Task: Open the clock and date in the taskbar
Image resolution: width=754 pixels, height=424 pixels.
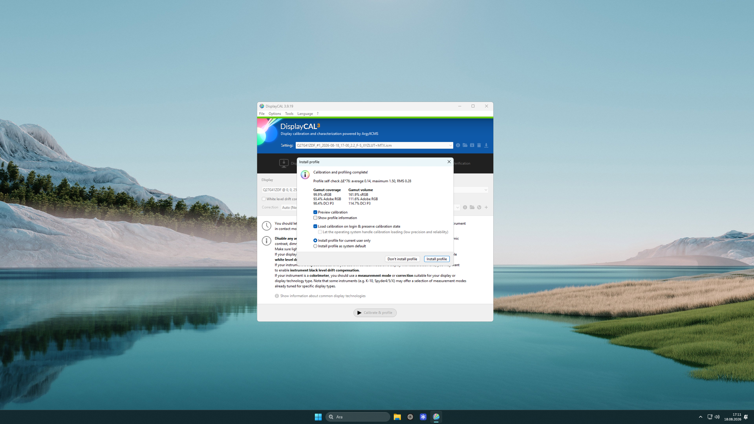Action: tap(733, 417)
